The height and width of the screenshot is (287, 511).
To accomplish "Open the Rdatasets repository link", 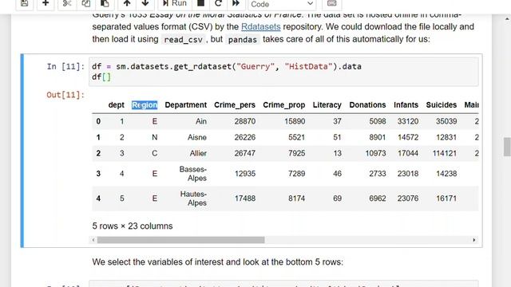I will (261, 26).
